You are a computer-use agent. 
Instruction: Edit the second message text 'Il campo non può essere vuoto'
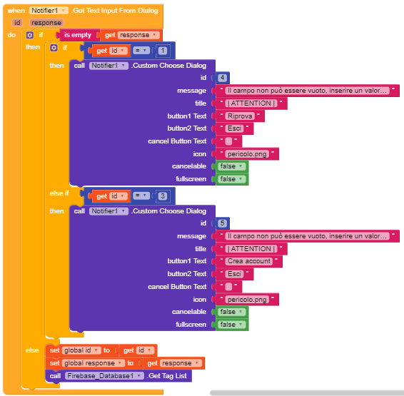pyautogui.click(x=307, y=236)
